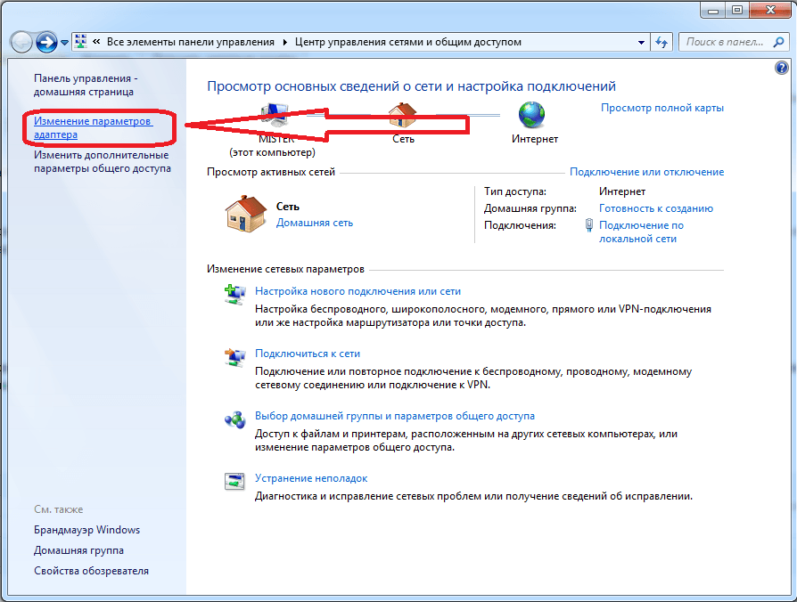Click 'Подключение или отключение' link
797x602 pixels.
(646, 172)
